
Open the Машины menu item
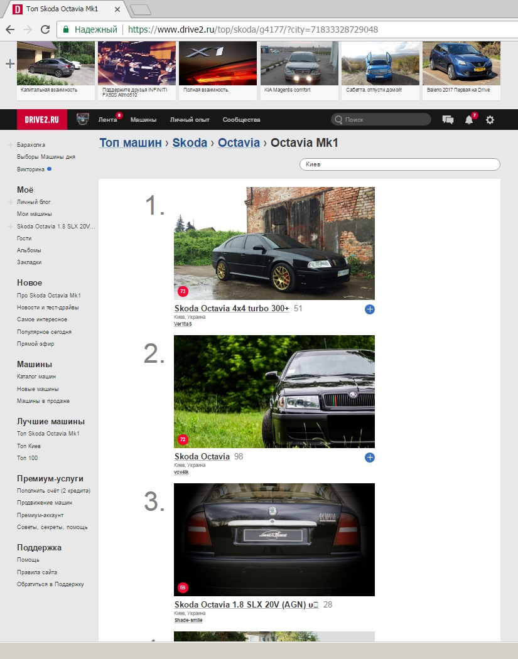[x=143, y=120]
